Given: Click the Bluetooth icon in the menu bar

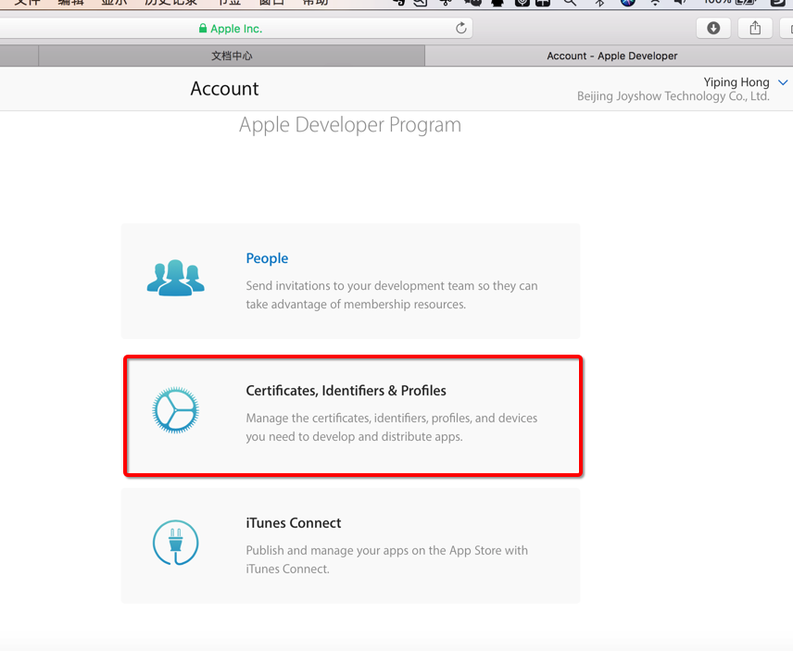Looking at the screenshot, I should tap(599, 2).
